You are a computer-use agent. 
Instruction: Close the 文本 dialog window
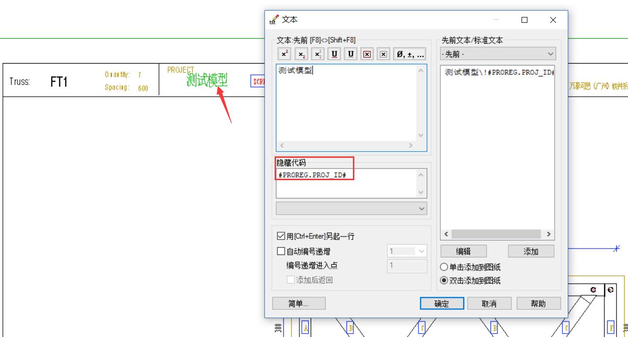tap(553, 20)
